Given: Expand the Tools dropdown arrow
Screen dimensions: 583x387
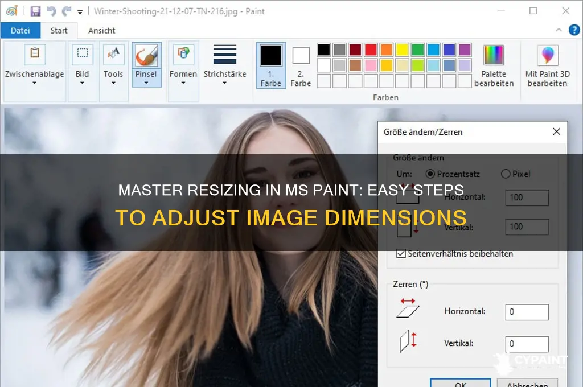Looking at the screenshot, I should click(x=113, y=83).
